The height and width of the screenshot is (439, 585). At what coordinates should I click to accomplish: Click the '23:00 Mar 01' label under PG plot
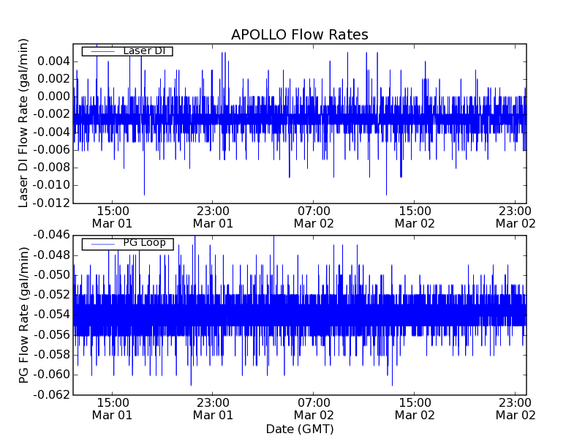tap(213, 409)
